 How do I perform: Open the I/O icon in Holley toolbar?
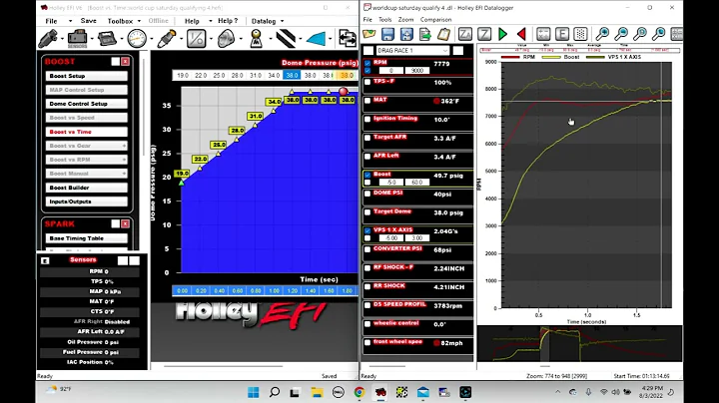[x=197, y=39]
